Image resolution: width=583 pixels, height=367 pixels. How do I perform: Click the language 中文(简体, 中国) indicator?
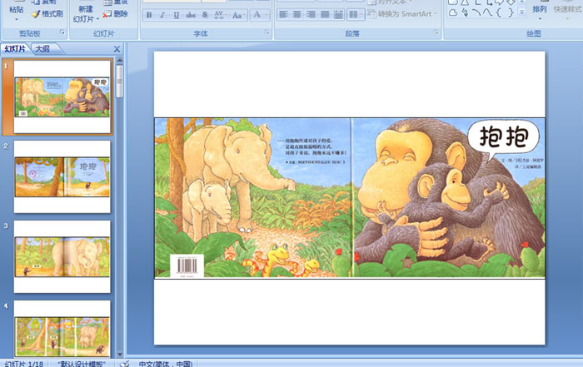tap(166, 364)
